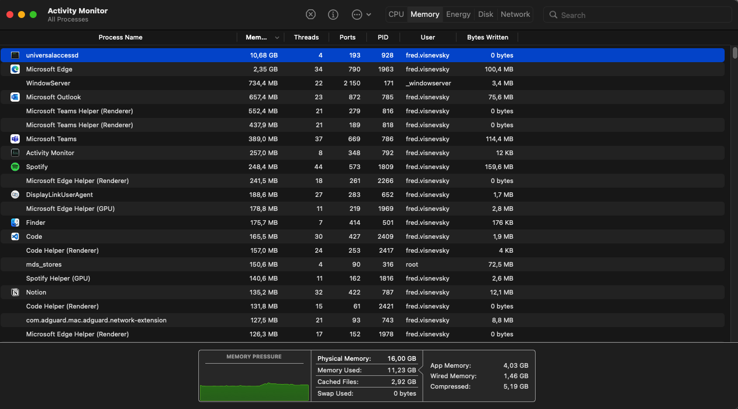Click the Spotify process name text
Viewport: 738px width, 409px height.
[x=37, y=167]
